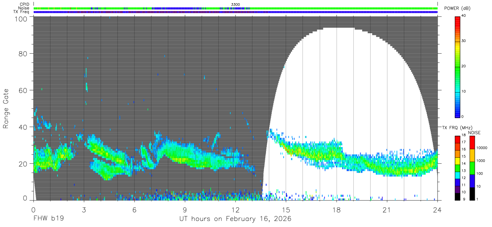Click the POWER (dB) legend title

(457, 8)
